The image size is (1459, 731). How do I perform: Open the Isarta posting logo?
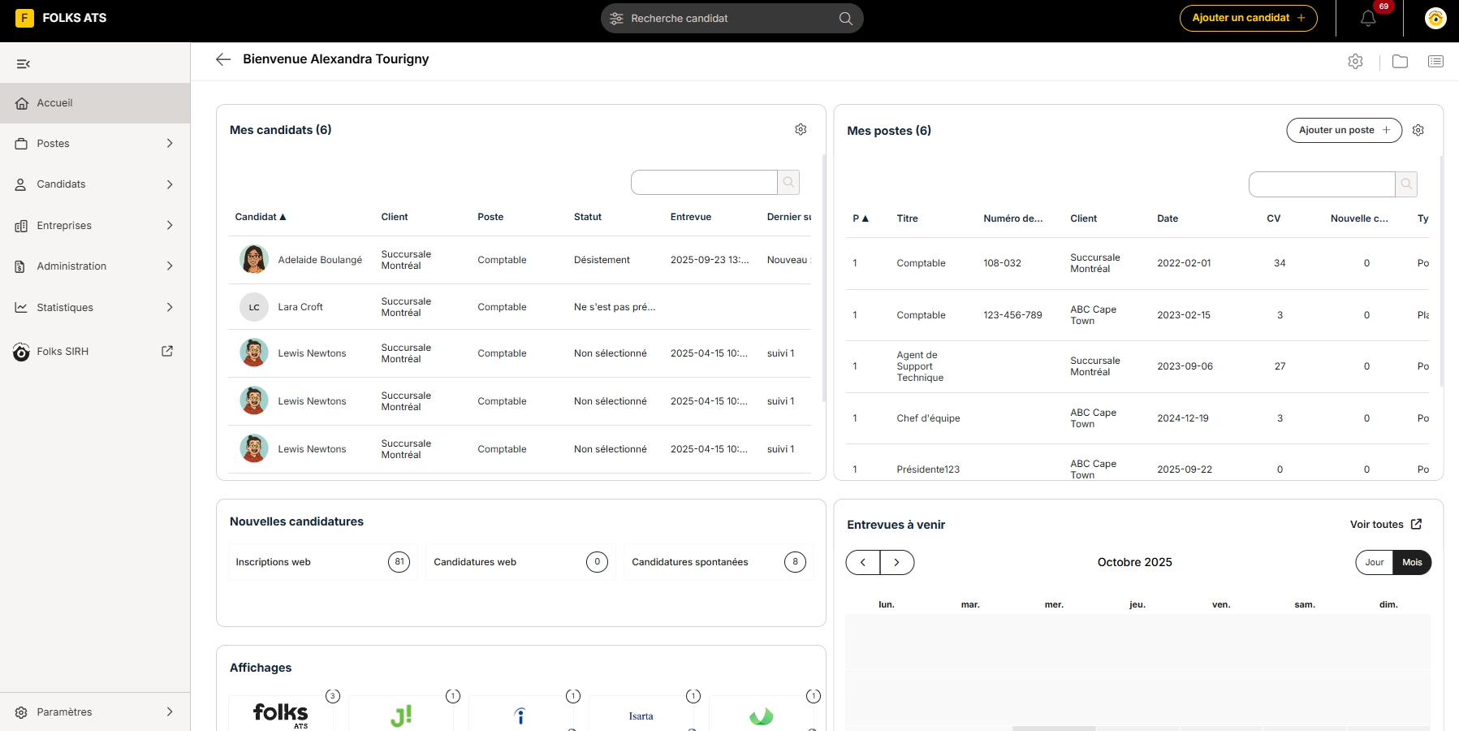(x=641, y=716)
